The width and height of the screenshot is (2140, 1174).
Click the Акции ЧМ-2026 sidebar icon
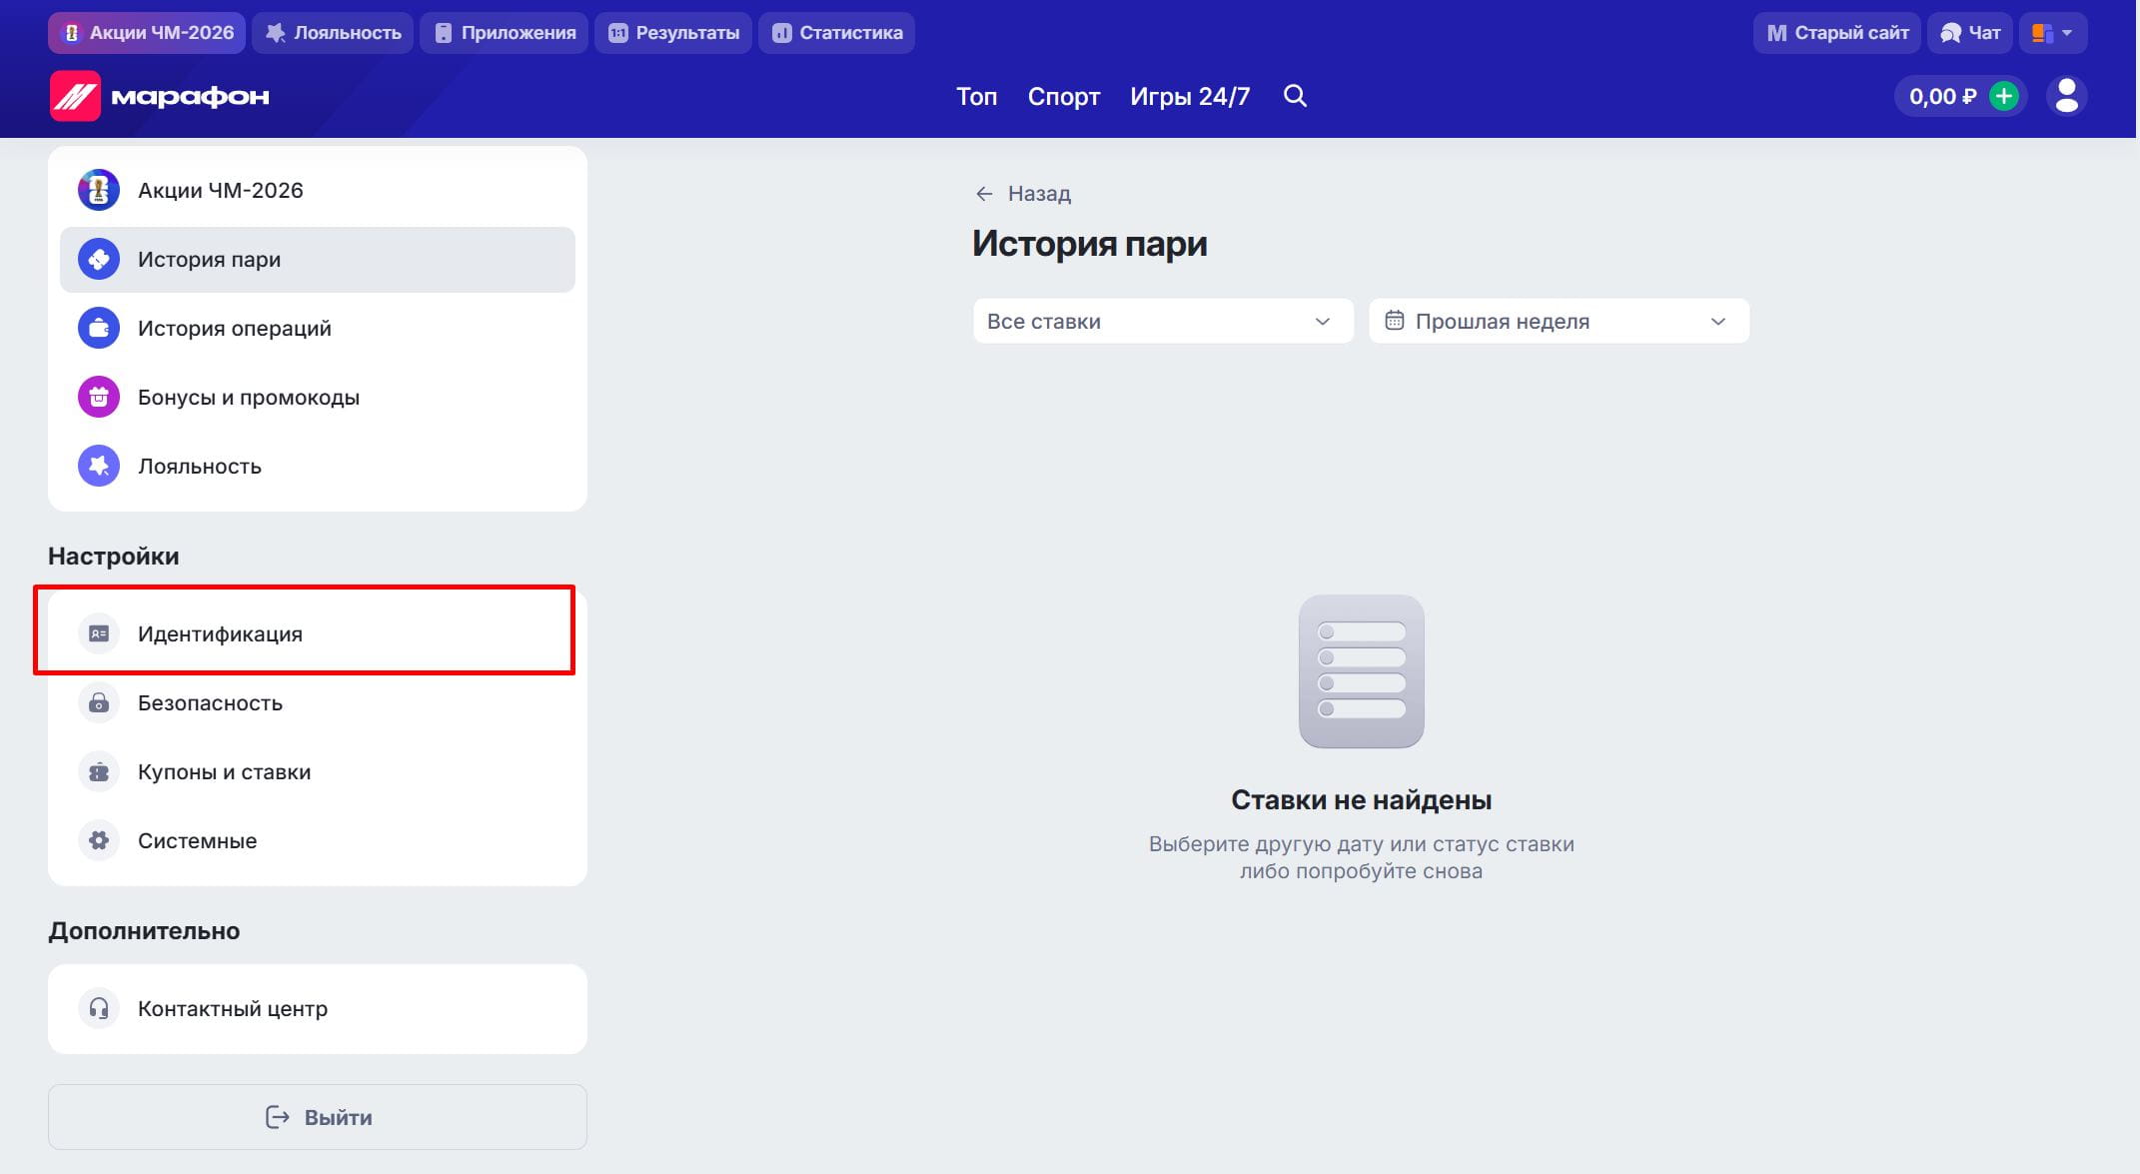point(99,190)
